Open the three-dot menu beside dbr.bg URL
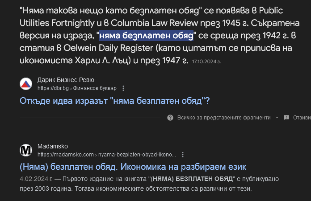This screenshot has height=201, width=311. [x=123, y=88]
